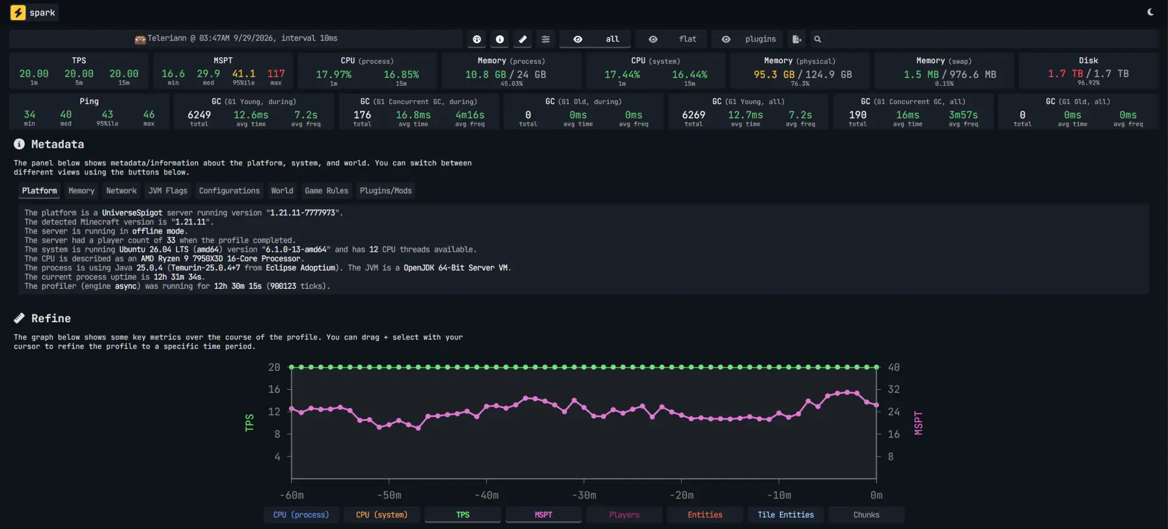
Task: Click the Teleriann player head avatar
Action: click(141, 39)
